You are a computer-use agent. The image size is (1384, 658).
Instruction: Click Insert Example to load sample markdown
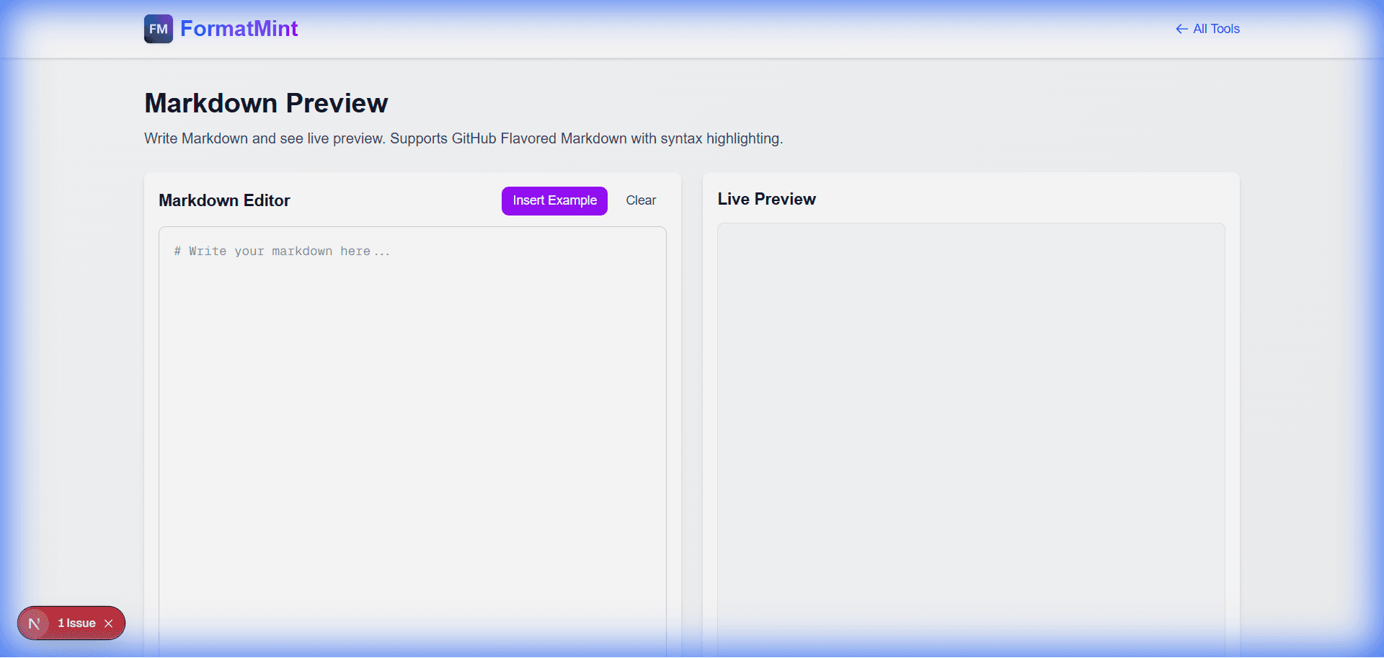[554, 200]
